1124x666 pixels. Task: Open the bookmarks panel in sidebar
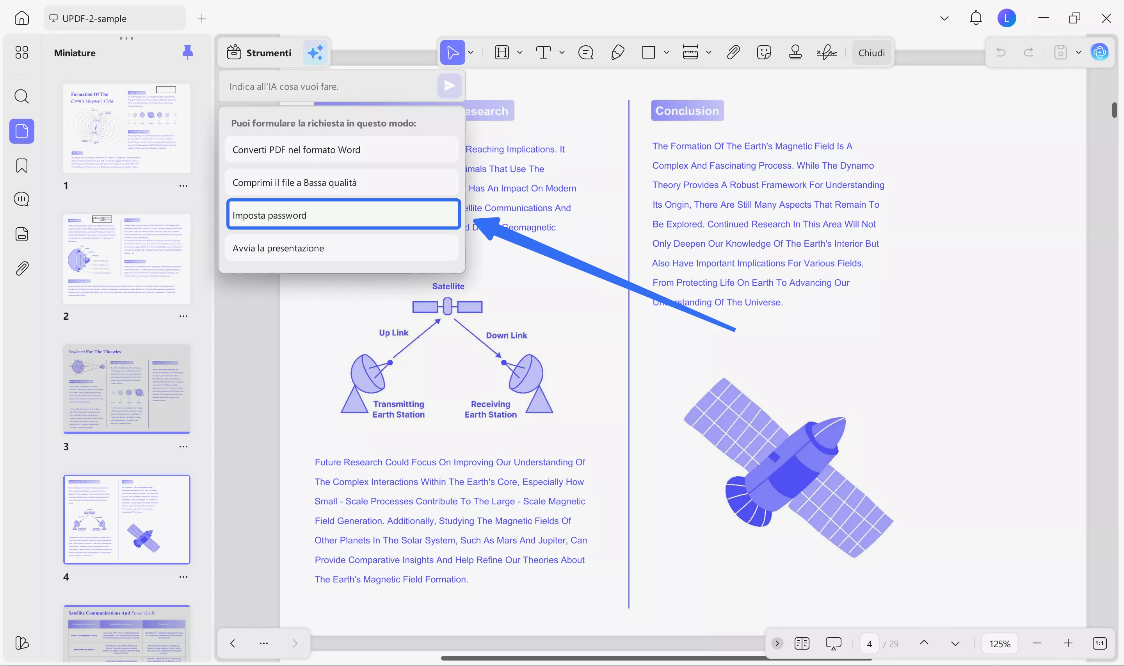pyautogui.click(x=21, y=166)
